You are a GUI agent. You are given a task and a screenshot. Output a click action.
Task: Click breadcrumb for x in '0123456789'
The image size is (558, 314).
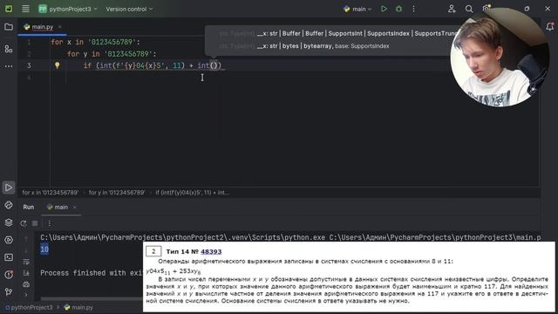point(51,193)
